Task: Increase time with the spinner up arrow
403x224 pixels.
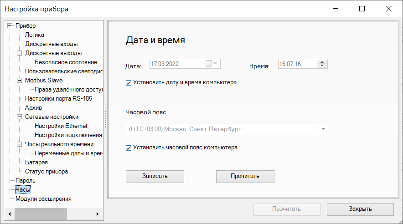Action: (x=322, y=62)
